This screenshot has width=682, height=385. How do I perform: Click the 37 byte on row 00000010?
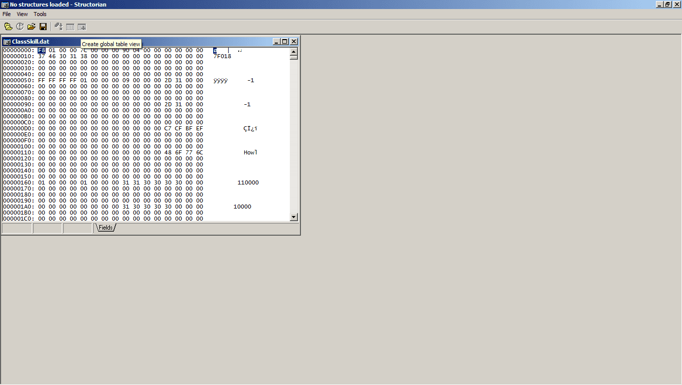coord(42,56)
